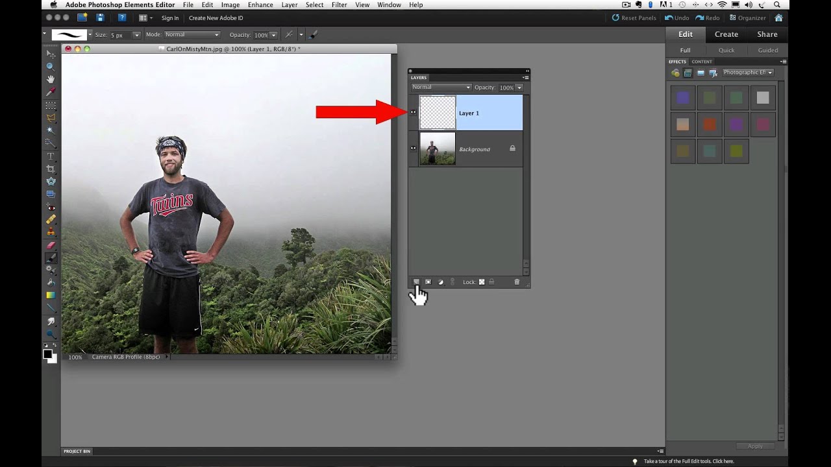This screenshot has width=831, height=467.
Task: Select the Smart Brush tool
Action: point(51,270)
